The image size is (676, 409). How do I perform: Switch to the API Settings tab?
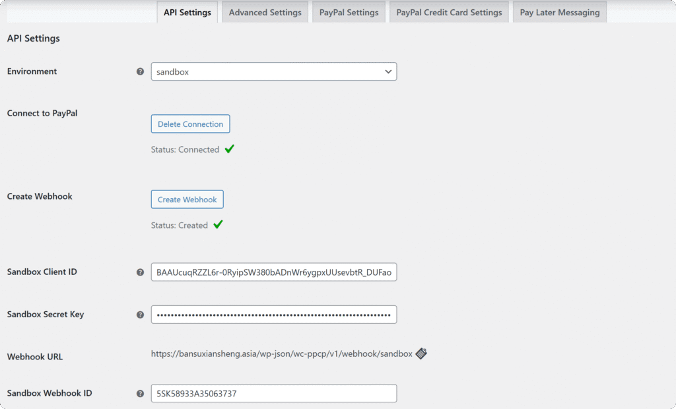click(x=187, y=13)
